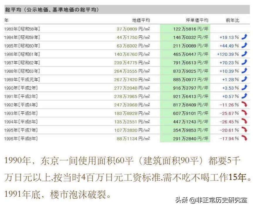Select the 1993年[平成5年] row label
This screenshot has height=209, width=253.
(21, 113)
